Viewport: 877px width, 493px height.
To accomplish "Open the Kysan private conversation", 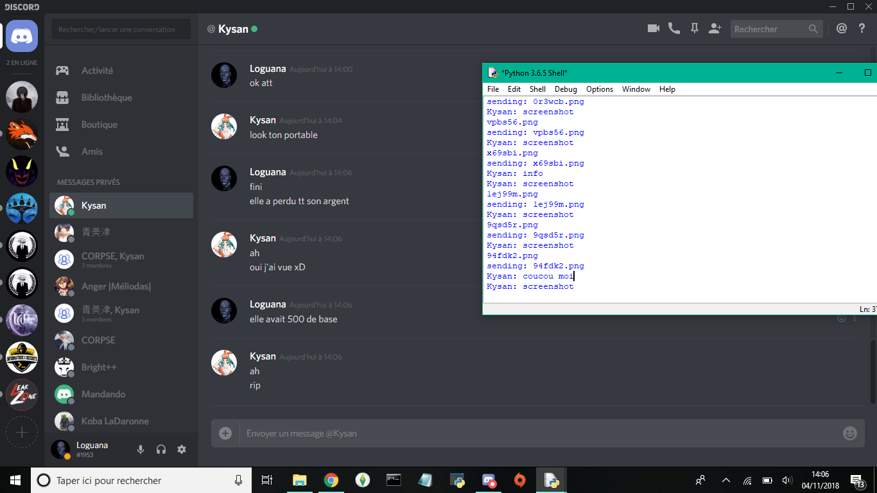I will pyautogui.click(x=121, y=205).
